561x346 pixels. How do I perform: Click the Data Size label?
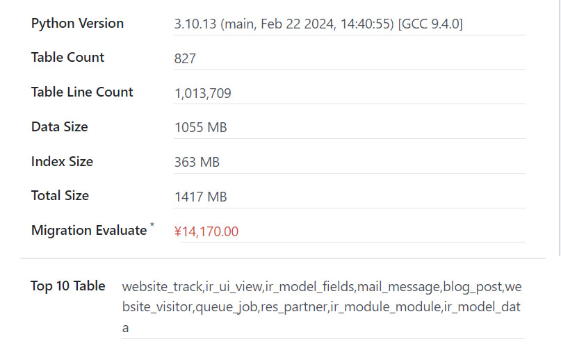[x=59, y=127]
